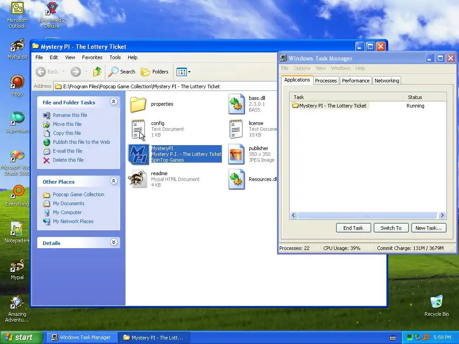
Task: Collapse the File and Folder Tasks panel
Action: point(113,102)
